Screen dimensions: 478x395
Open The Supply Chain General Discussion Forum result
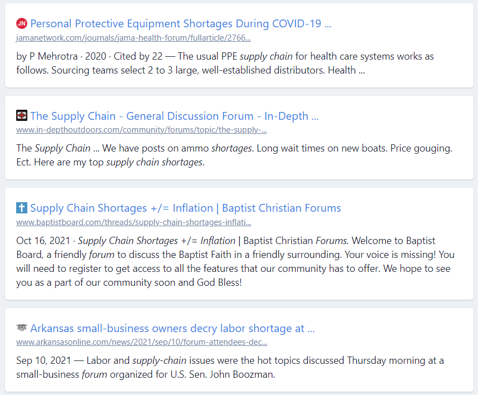175,116
